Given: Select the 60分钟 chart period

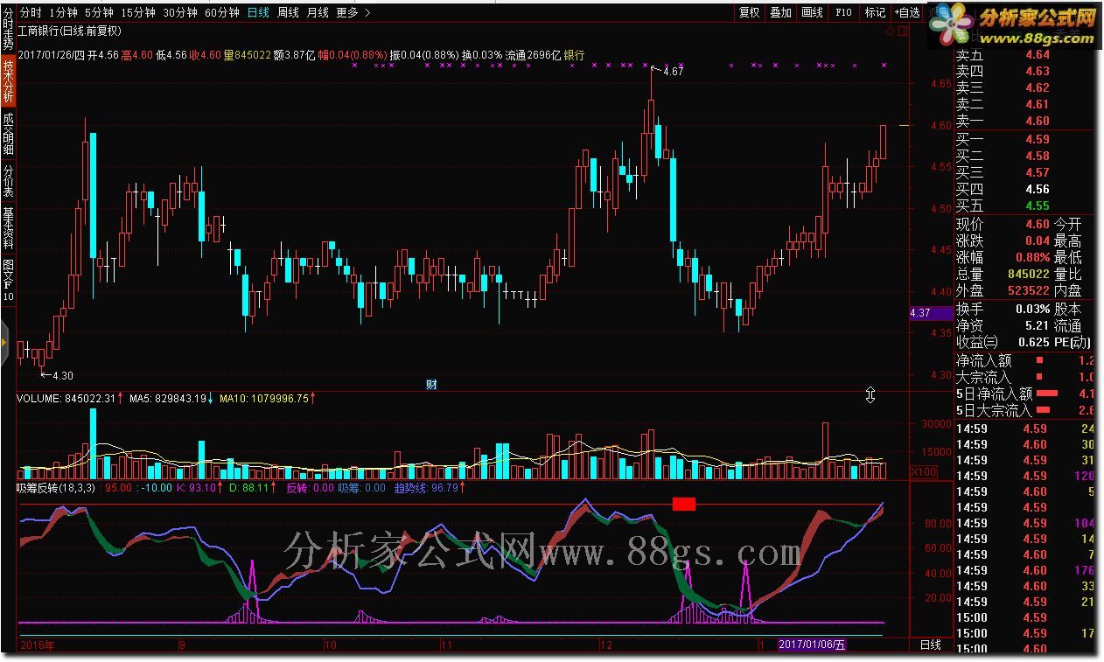Looking at the screenshot, I should pos(222,12).
